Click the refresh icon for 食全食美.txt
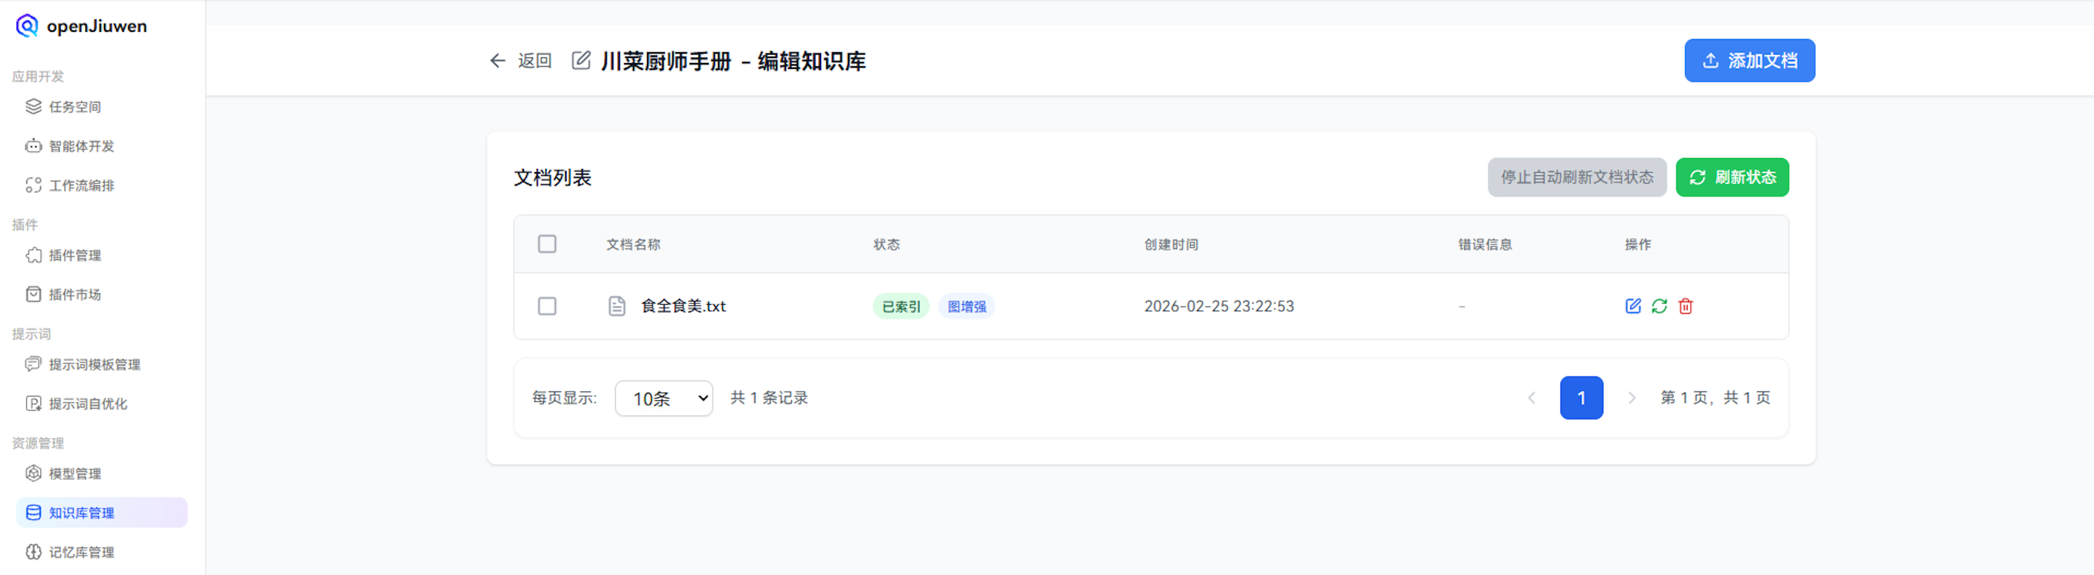 (x=1660, y=306)
